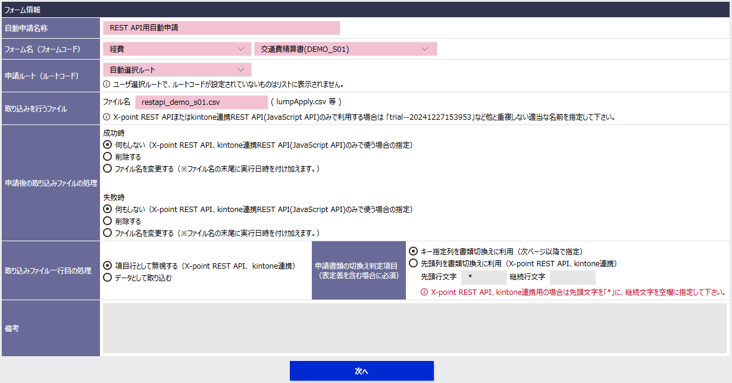Choose データとして取り込む for the first row handling
Screen dimensions: 732x383
[x=108, y=276]
